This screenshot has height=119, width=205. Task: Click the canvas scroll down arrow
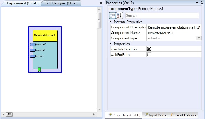click(99, 109)
